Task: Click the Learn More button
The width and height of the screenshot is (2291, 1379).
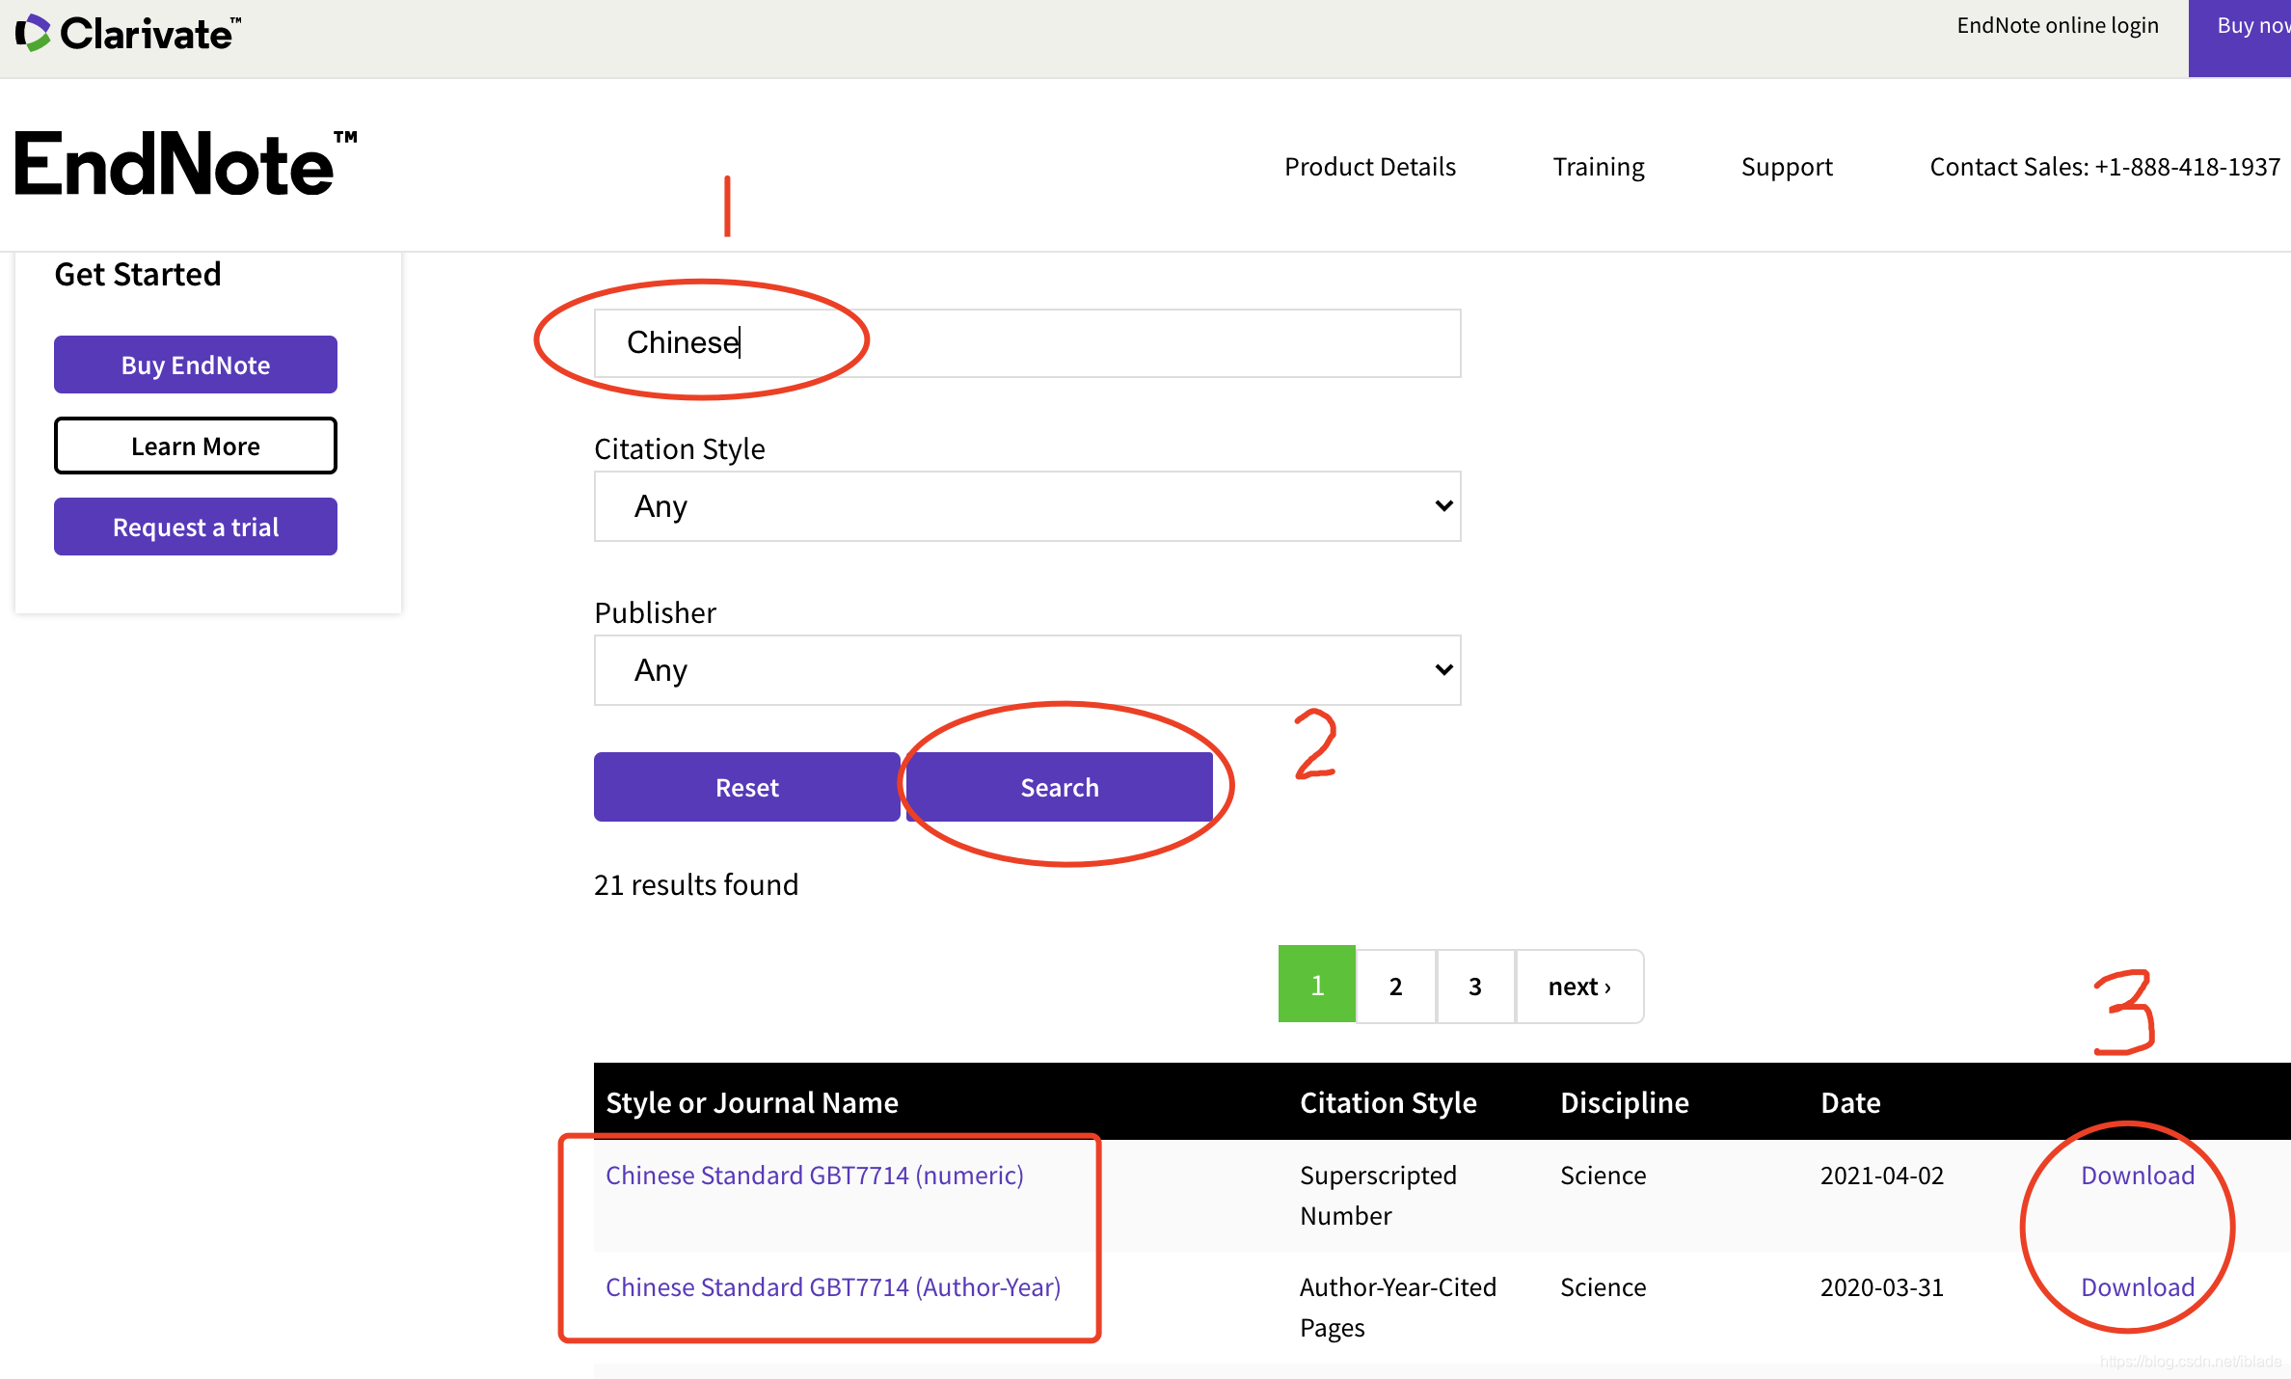Action: click(x=196, y=446)
